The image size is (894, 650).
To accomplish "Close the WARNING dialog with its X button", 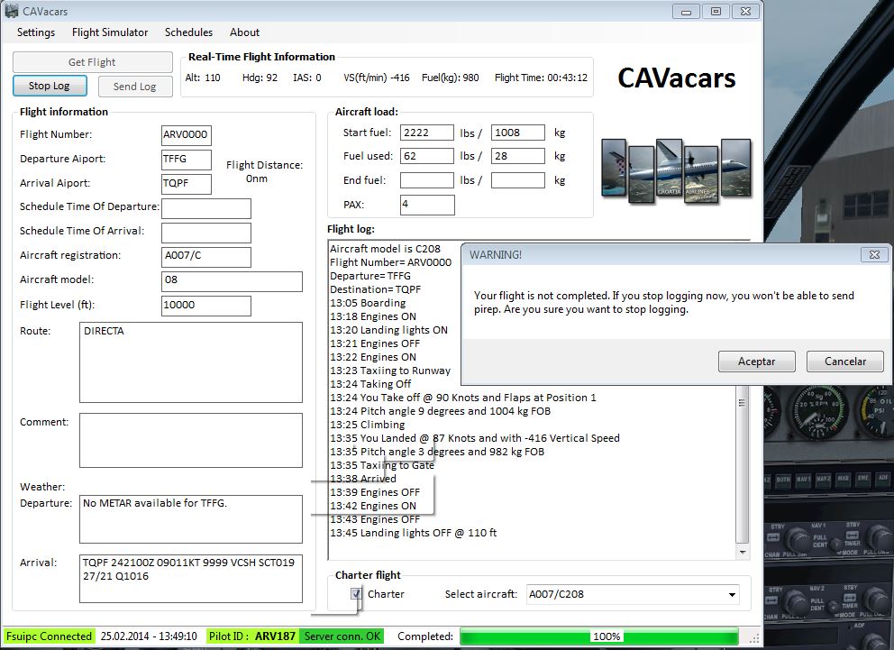I will (x=874, y=255).
